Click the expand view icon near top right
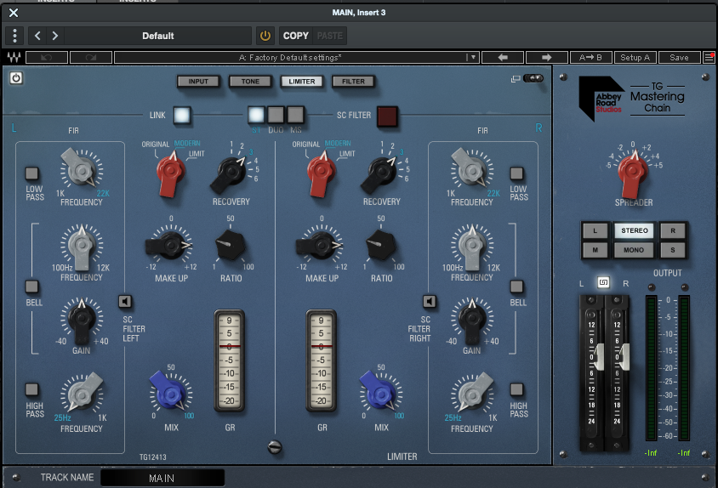The width and height of the screenshot is (718, 488). [516, 79]
